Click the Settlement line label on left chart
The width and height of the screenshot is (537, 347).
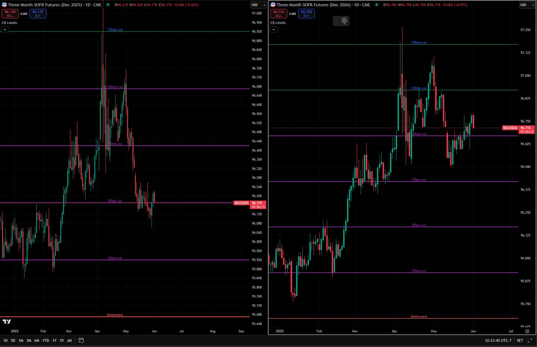point(115,315)
